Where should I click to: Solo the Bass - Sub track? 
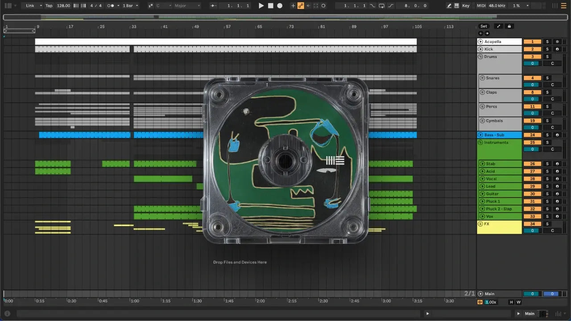click(x=547, y=135)
